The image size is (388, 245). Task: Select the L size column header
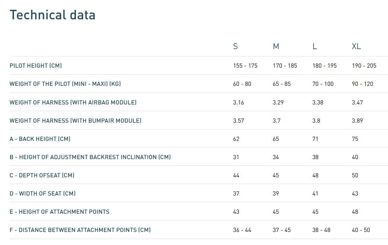point(315,46)
